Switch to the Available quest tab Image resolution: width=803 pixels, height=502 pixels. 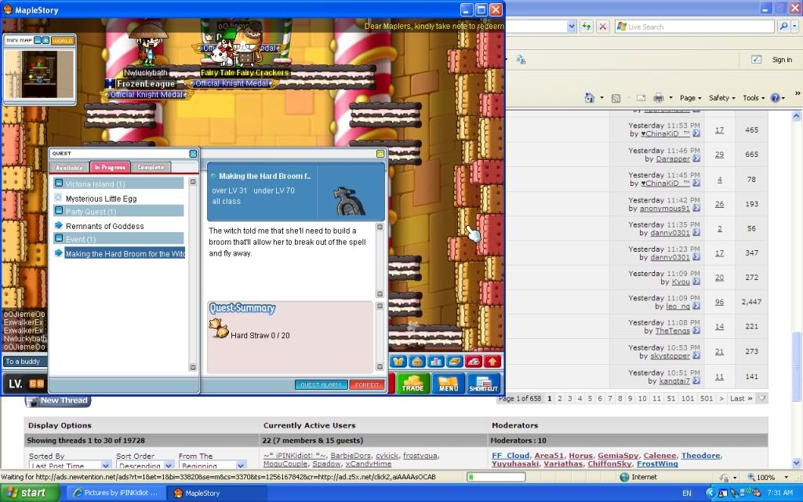[x=69, y=168]
